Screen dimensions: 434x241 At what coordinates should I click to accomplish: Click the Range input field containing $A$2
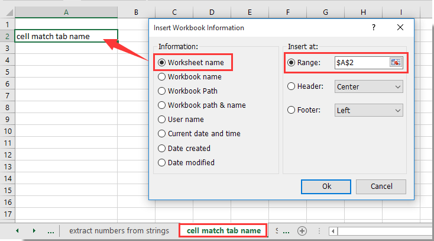(x=362, y=62)
